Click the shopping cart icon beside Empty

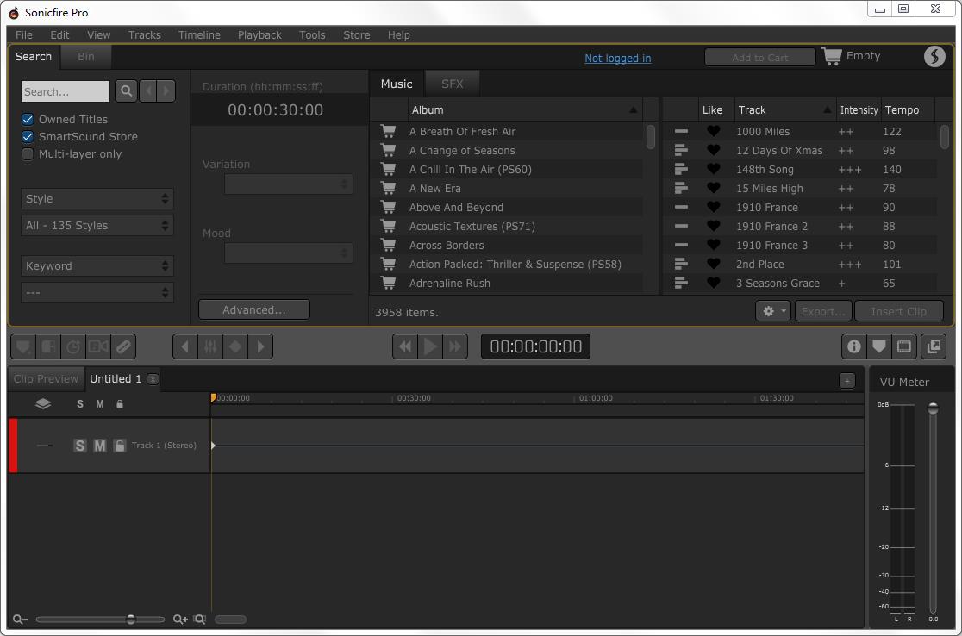(x=831, y=56)
